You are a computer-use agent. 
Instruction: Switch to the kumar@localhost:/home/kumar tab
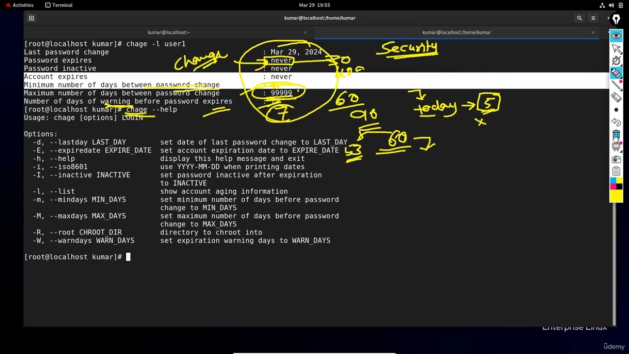[x=457, y=32]
